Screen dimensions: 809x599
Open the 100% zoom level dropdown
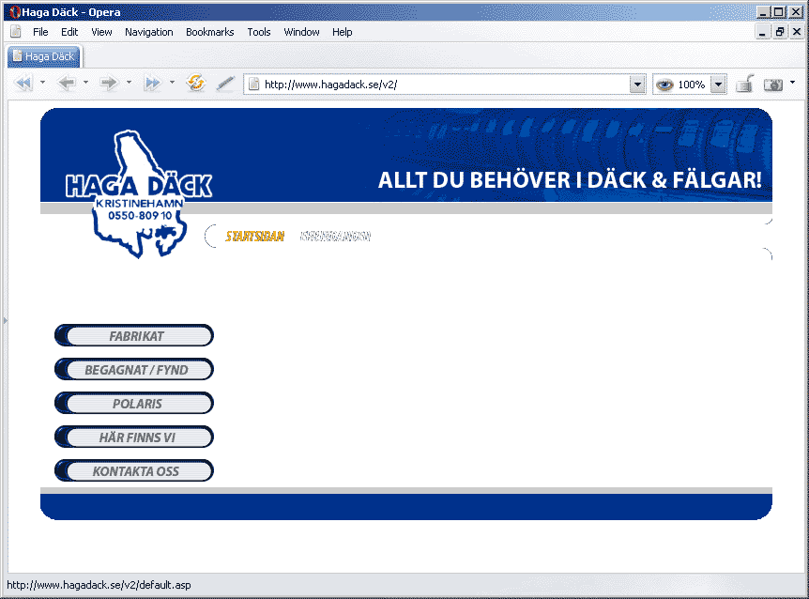pyautogui.click(x=718, y=84)
